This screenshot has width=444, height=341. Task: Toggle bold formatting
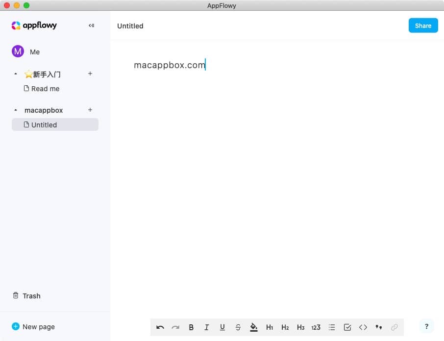pos(191,327)
